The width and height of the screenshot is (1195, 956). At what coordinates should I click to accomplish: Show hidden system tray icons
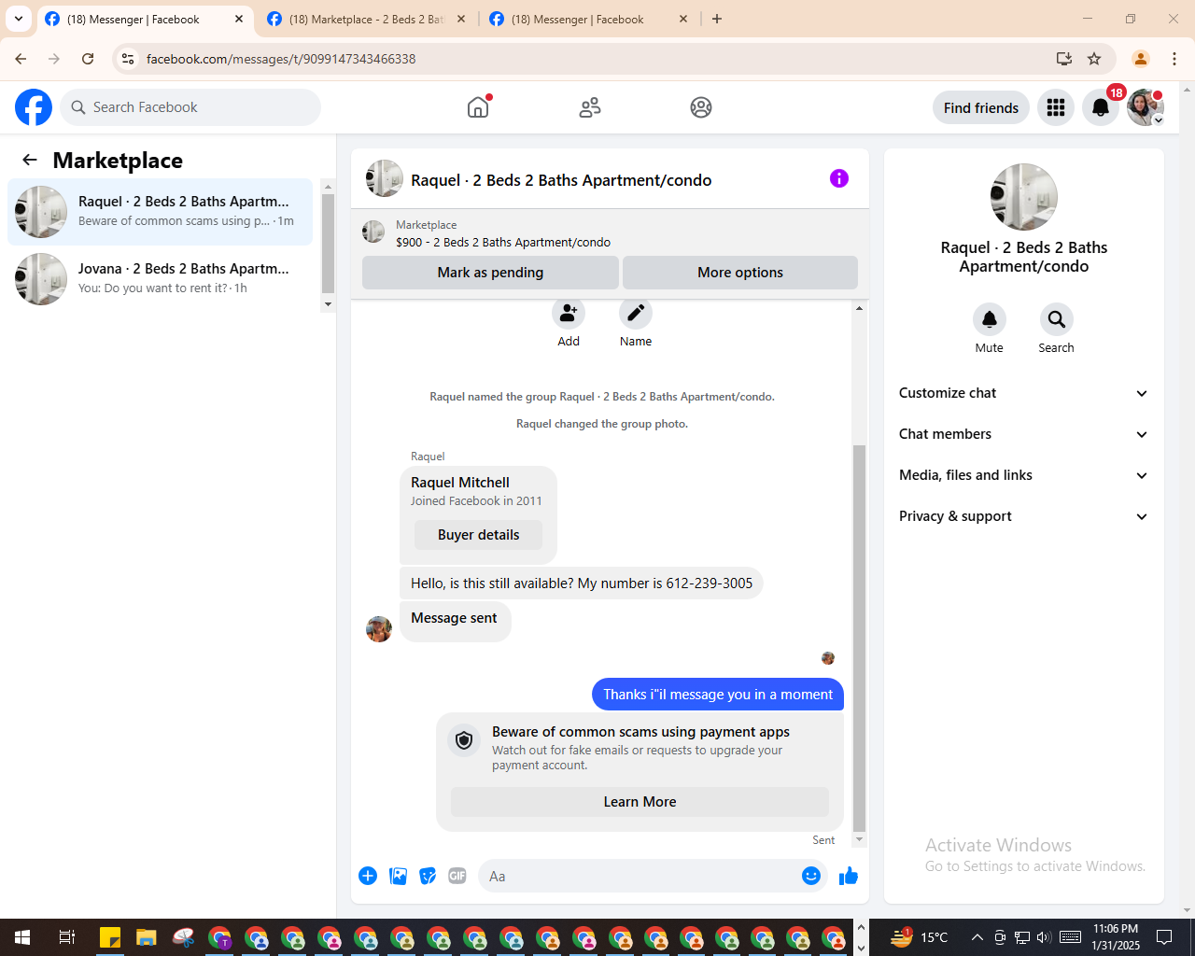(977, 937)
